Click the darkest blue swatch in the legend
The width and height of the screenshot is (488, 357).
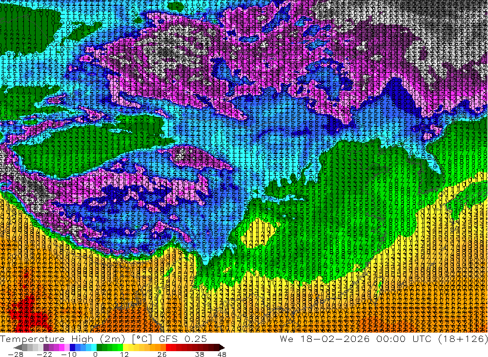coord(72,348)
